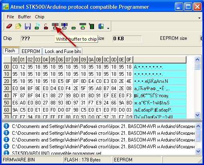Expand the toolbar overflow arrow after exit icon
204x165 pixels.
(x=108, y=28)
